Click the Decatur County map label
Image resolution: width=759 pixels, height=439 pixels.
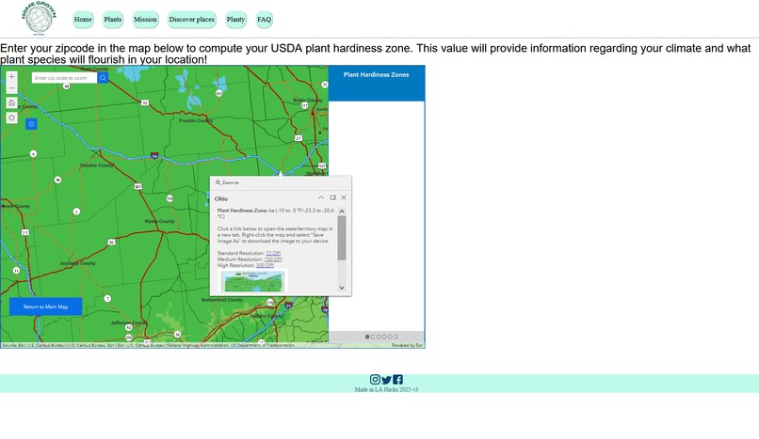click(x=97, y=165)
